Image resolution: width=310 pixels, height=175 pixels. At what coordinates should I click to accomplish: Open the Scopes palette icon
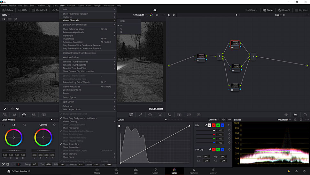[x=295, y=115]
